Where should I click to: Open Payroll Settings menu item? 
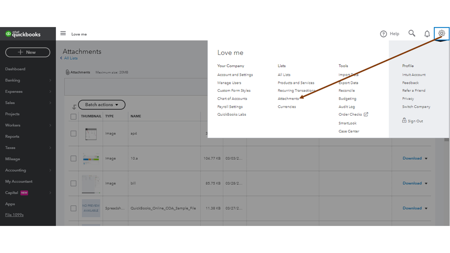(x=230, y=106)
